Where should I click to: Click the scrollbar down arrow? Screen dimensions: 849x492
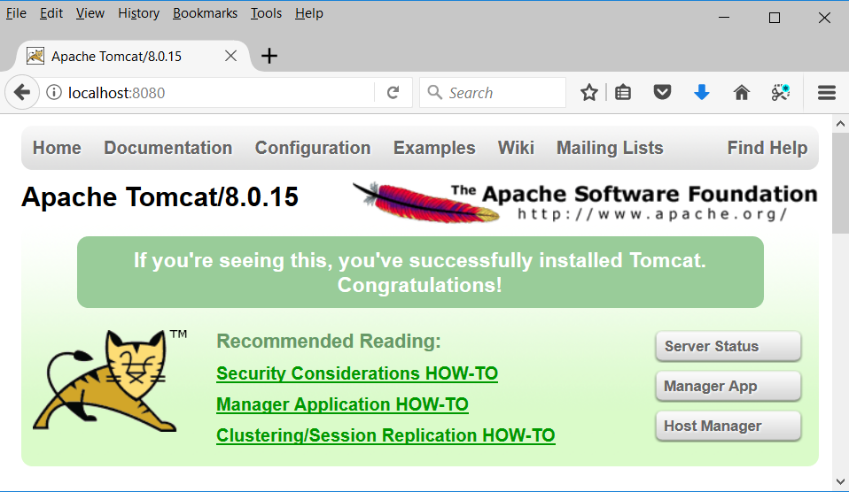pos(840,481)
